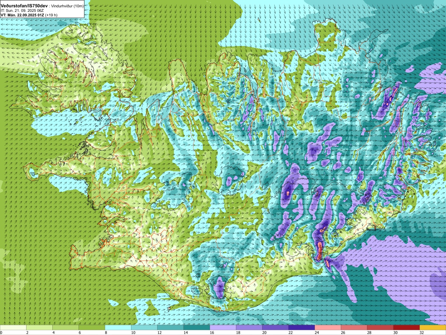This screenshot has height=335, width=446.
Task: Click the 4–6 green legend swatch
Action: click(66, 327)
